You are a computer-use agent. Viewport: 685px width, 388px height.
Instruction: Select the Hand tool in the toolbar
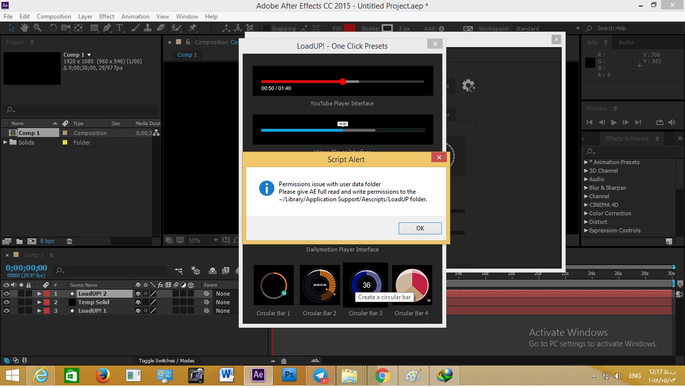[x=25, y=28]
